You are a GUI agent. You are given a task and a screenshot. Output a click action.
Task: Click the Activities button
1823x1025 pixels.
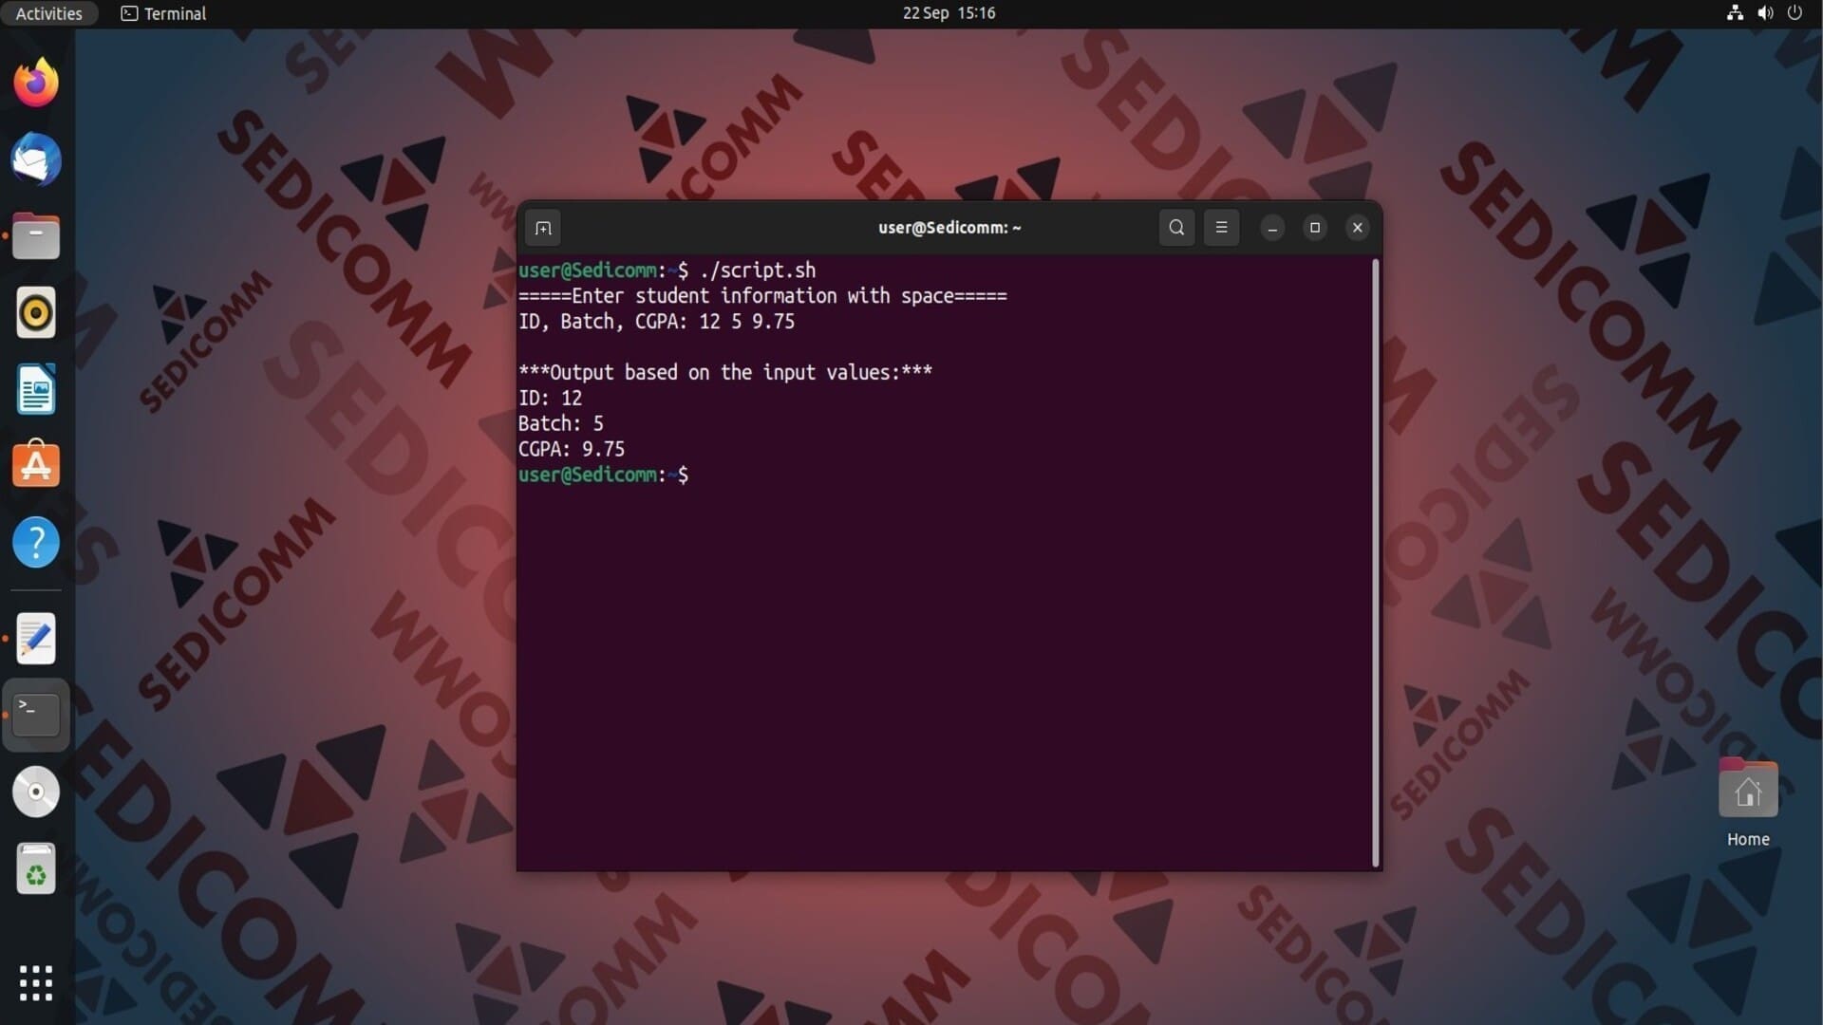pyautogui.click(x=48, y=13)
